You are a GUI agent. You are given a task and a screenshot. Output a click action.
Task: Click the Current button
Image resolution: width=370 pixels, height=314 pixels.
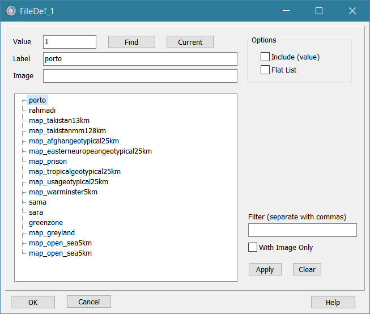pyautogui.click(x=190, y=42)
